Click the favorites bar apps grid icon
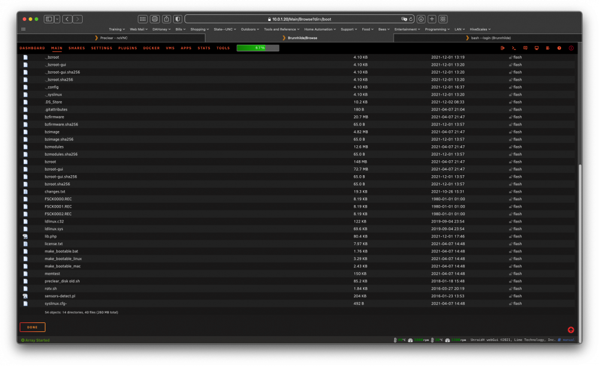 [x=23, y=29]
